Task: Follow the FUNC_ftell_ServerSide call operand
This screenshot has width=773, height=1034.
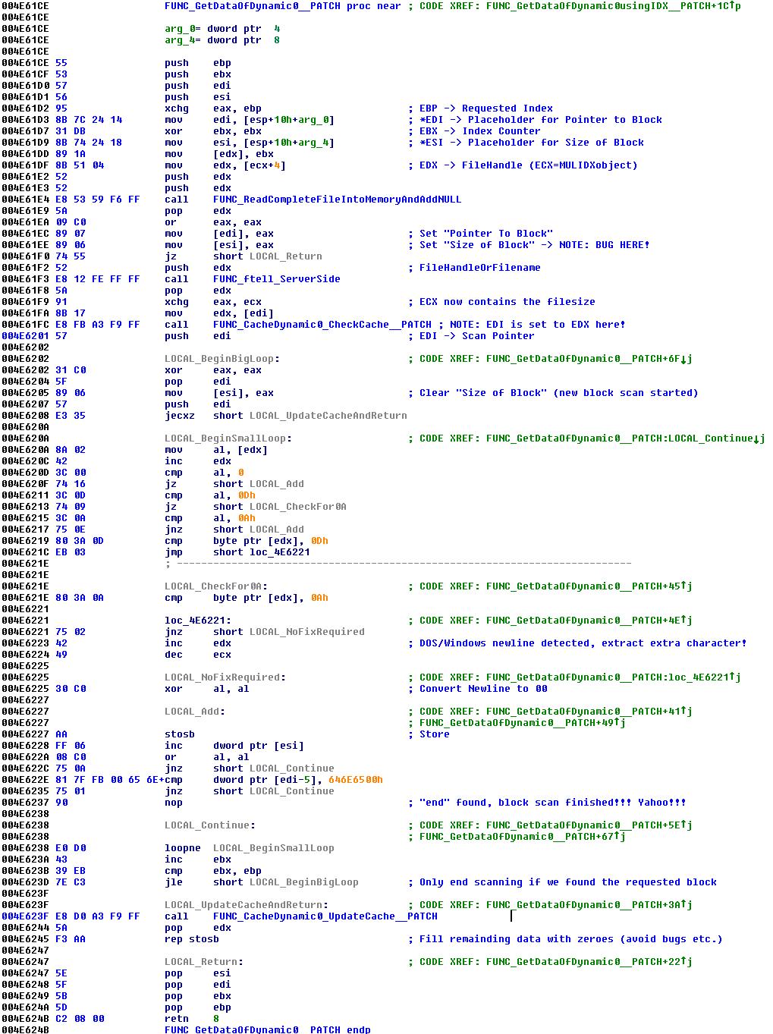Action: click(276, 279)
